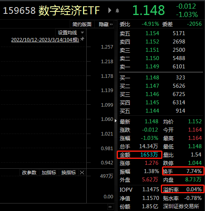
Task: Click the 买一 price 1.148
Action: [153, 77]
